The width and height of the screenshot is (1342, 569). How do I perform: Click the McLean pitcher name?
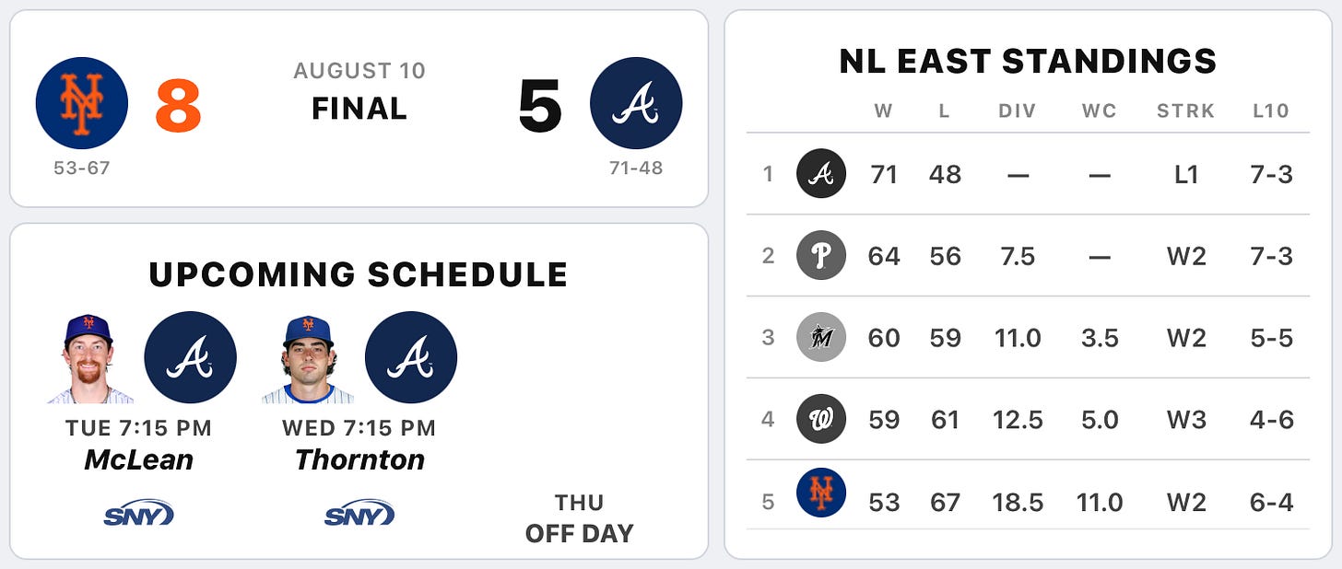139,459
